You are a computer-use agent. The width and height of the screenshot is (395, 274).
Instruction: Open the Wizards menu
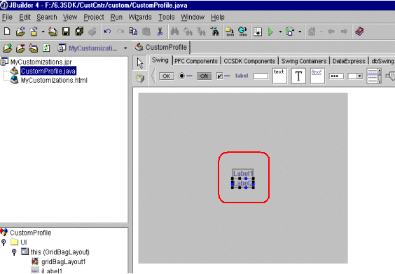click(140, 17)
